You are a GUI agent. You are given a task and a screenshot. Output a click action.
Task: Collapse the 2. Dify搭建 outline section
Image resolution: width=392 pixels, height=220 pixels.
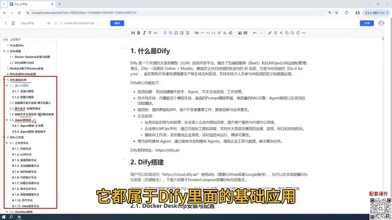pyautogui.click(x=4, y=51)
